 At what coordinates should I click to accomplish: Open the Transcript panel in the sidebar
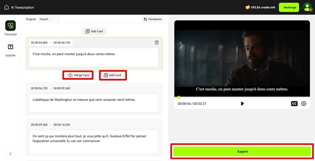[10, 26]
